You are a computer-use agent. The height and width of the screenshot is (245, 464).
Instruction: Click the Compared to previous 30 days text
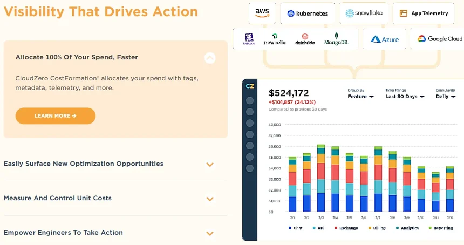[298, 109]
